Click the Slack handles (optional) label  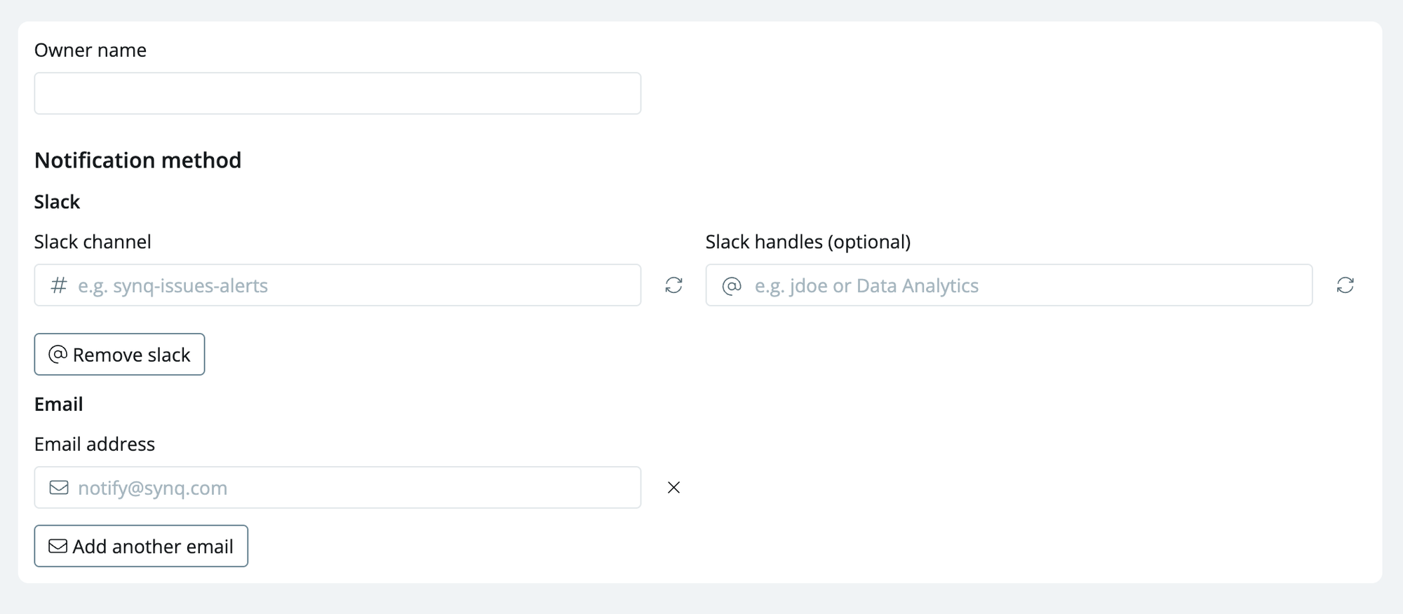[808, 242]
